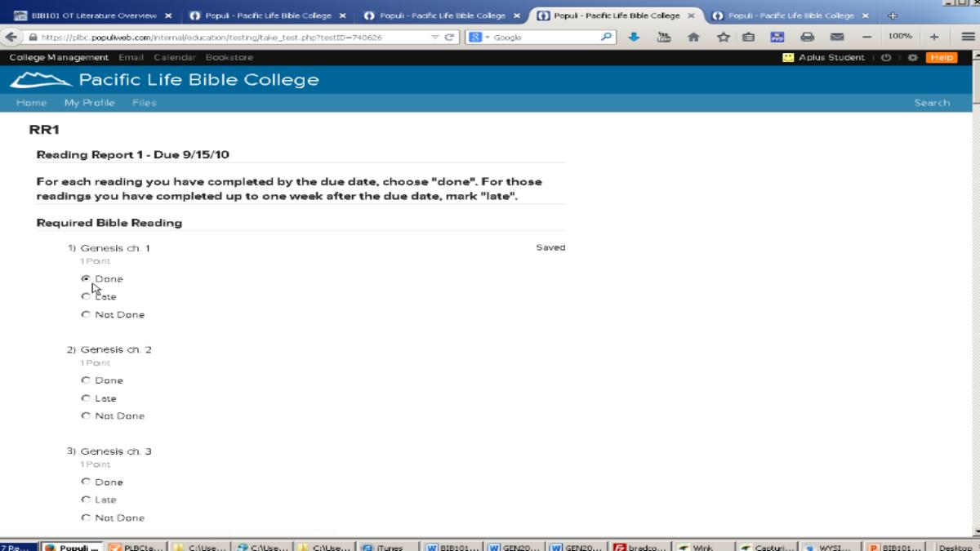This screenshot has width=980, height=551.
Task: Bookmark this page with the star icon
Action: (723, 37)
